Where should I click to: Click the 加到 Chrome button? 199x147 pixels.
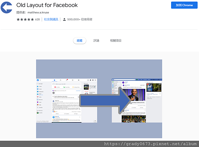184,5
